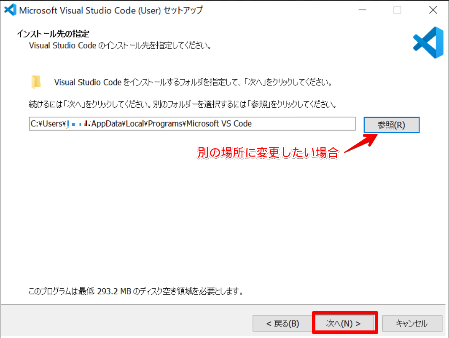Click the text 'Visual Studio Code のインストール先を指定してください。'

coord(120,45)
